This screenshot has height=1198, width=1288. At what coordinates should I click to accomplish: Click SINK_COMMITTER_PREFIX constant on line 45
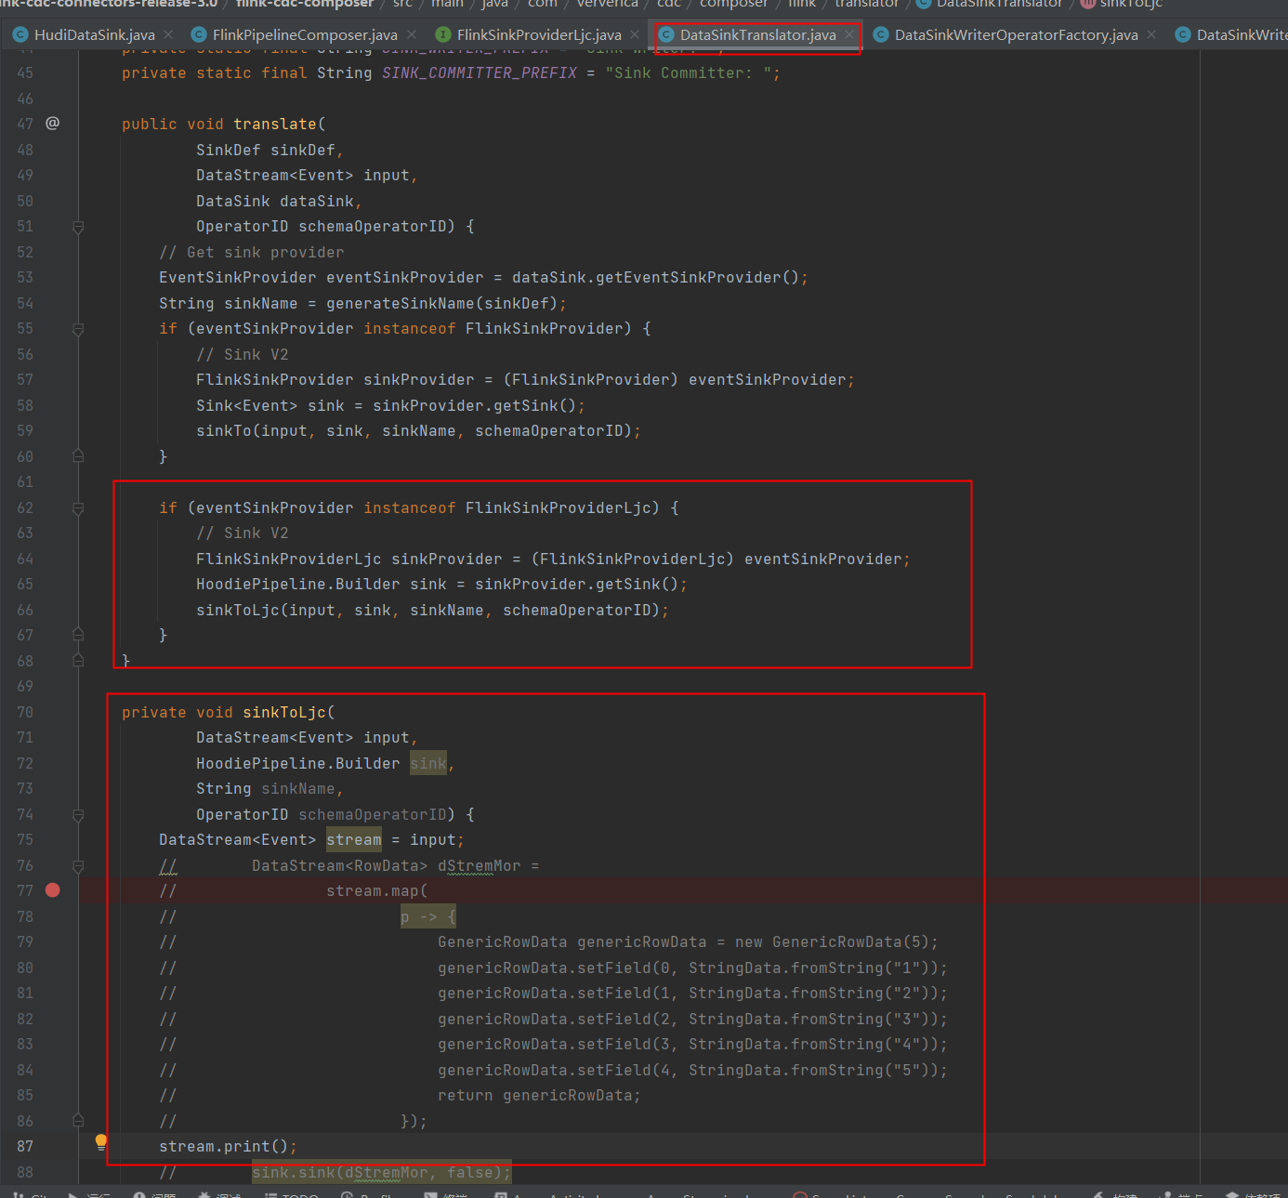[x=480, y=72]
